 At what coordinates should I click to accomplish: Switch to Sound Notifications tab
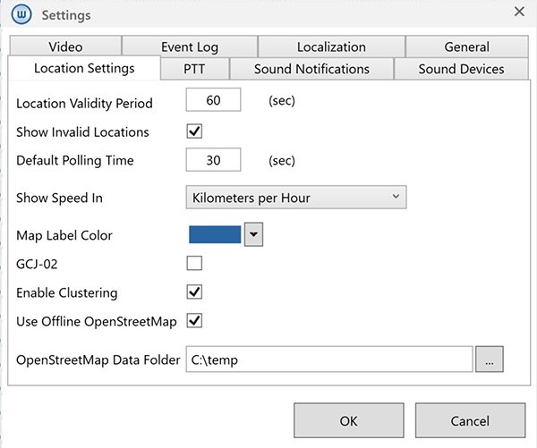(311, 69)
